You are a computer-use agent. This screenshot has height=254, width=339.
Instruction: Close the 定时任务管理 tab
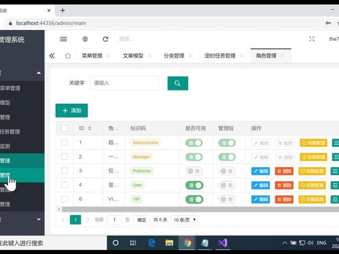242,56
